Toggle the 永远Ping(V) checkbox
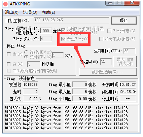 (x=63, y=39)
